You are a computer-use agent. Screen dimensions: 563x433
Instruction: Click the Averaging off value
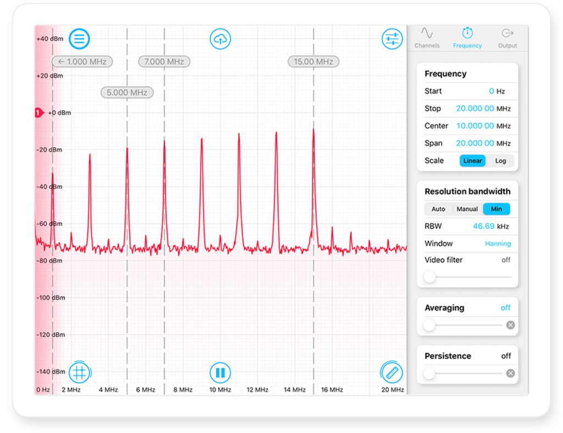(506, 307)
